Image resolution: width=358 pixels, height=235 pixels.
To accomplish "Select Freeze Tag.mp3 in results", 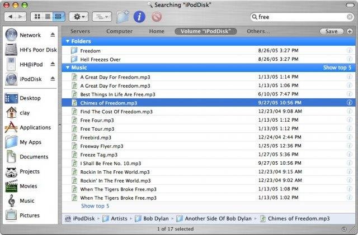I will (x=209, y=155).
